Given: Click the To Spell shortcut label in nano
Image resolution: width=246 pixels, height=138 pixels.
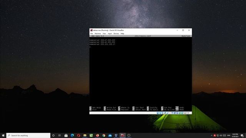Looking at the screenshot, I should coord(154,110).
